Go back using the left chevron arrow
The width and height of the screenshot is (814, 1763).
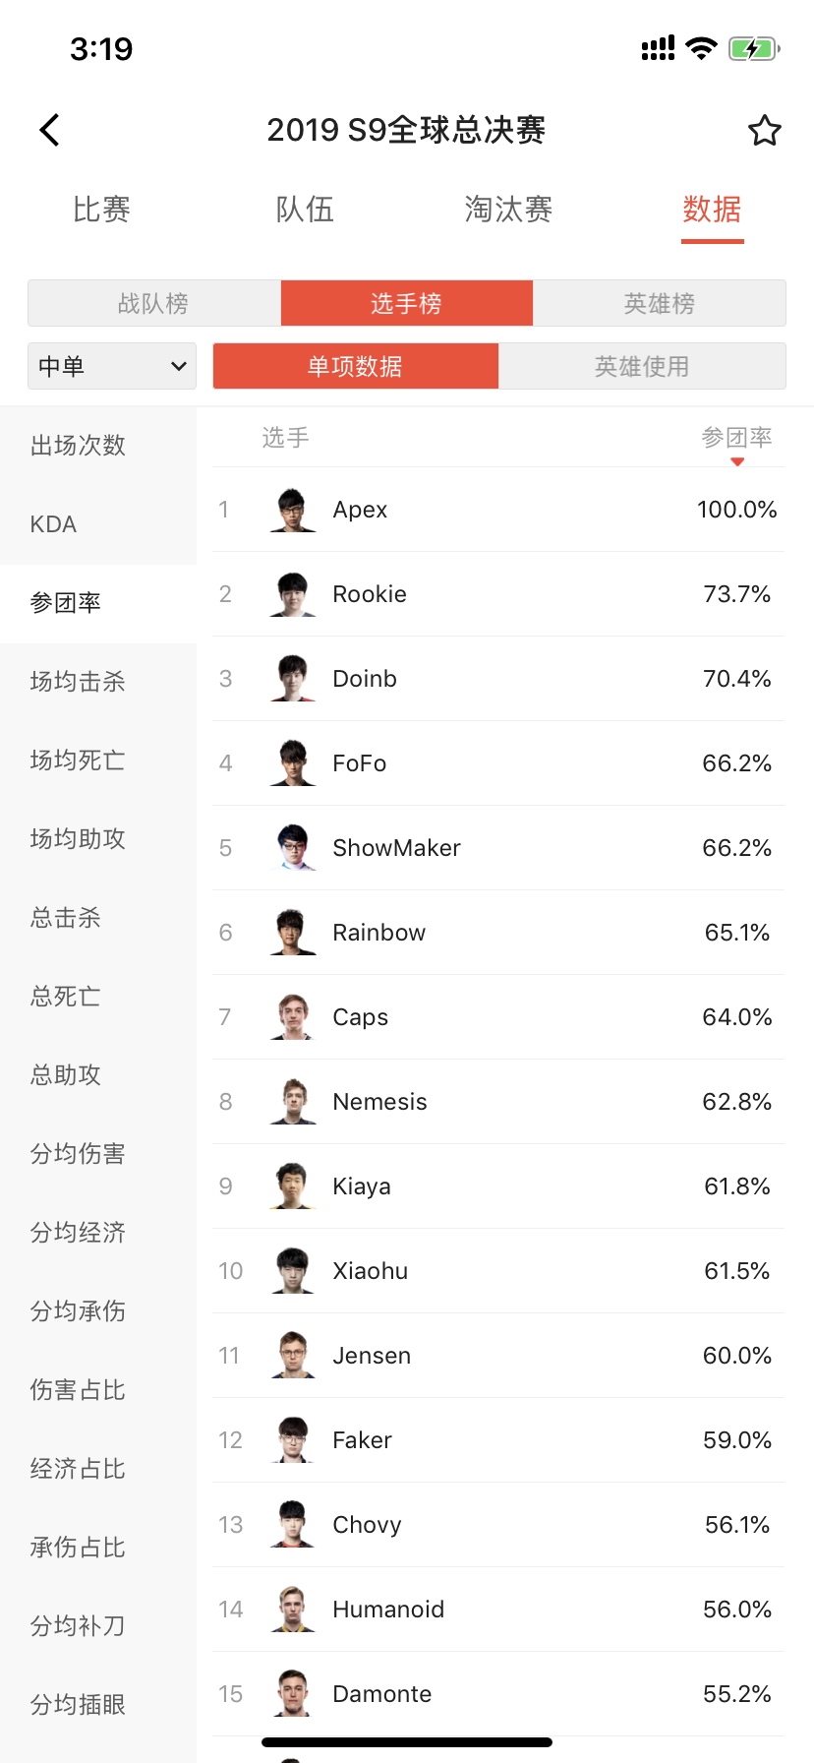coord(49,129)
